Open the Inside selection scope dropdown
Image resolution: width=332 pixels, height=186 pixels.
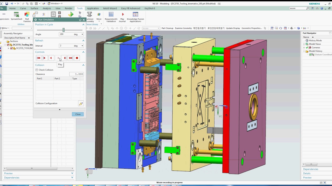click(x=151, y=28)
